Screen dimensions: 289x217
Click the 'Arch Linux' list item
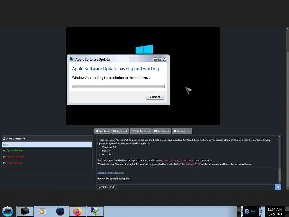click(x=108, y=155)
